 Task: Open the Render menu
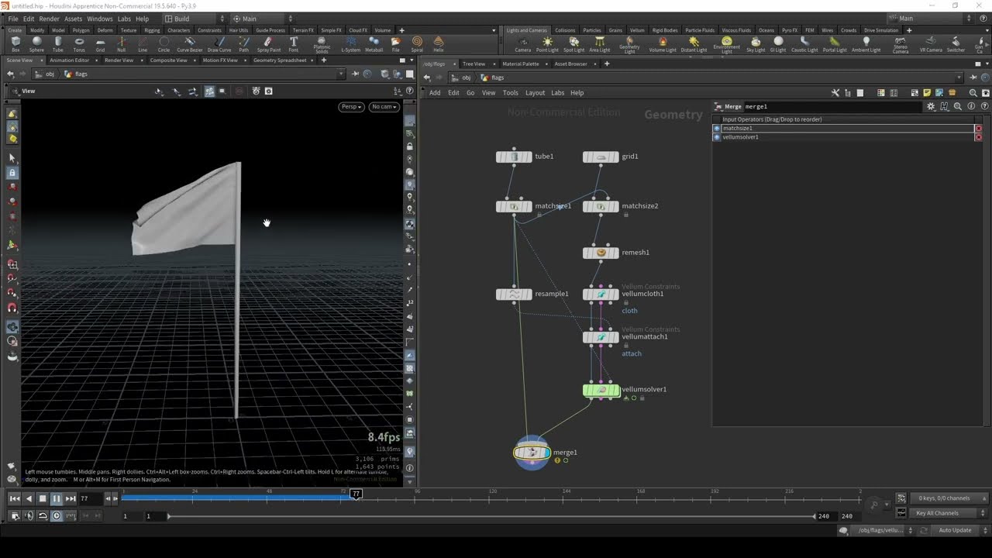pyautogui.click(x=49, y=19)
